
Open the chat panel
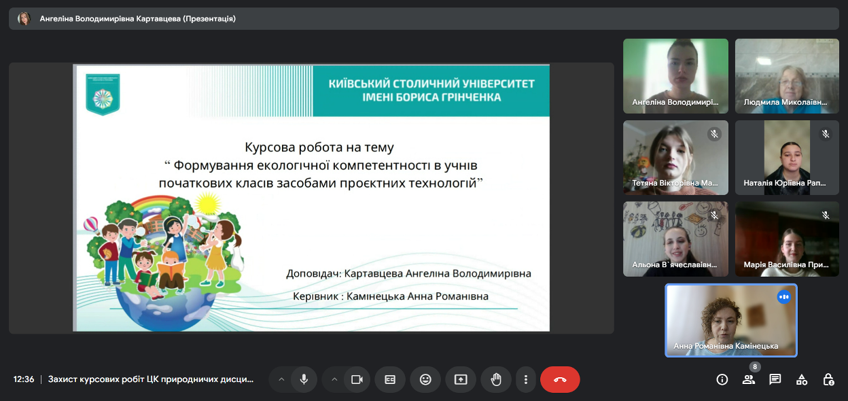[x=775, y=379]
